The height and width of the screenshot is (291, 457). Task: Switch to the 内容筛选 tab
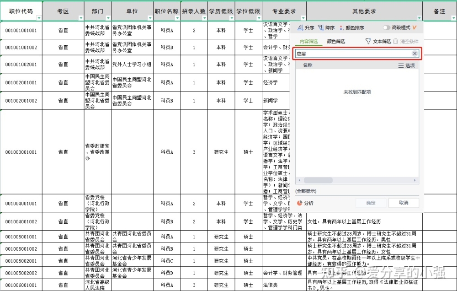(x=308, y=42)
